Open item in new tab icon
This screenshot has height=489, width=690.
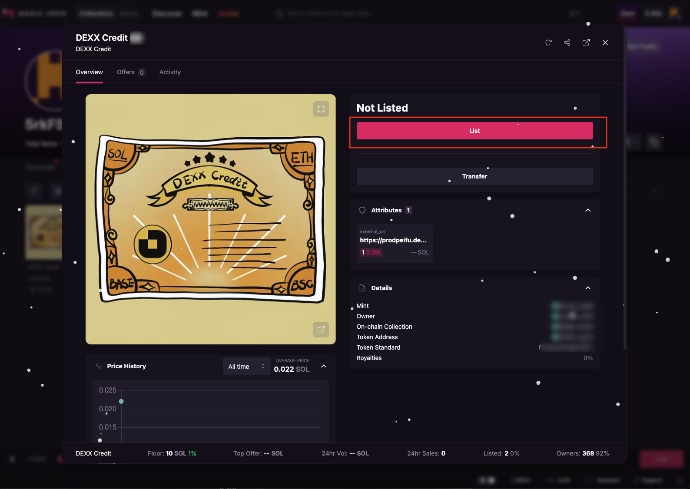[x=586, y=43]
